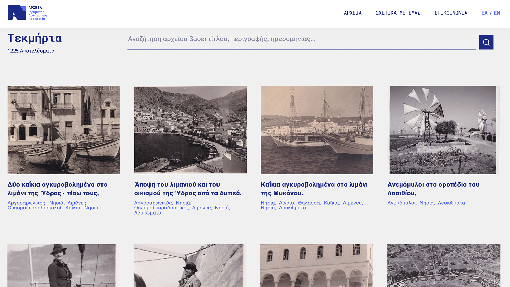Click the Αιγαίο tag link
Image resolution: width=510 pixels, height=287 pixels.
pyautogui.click(x=286, y=203)
